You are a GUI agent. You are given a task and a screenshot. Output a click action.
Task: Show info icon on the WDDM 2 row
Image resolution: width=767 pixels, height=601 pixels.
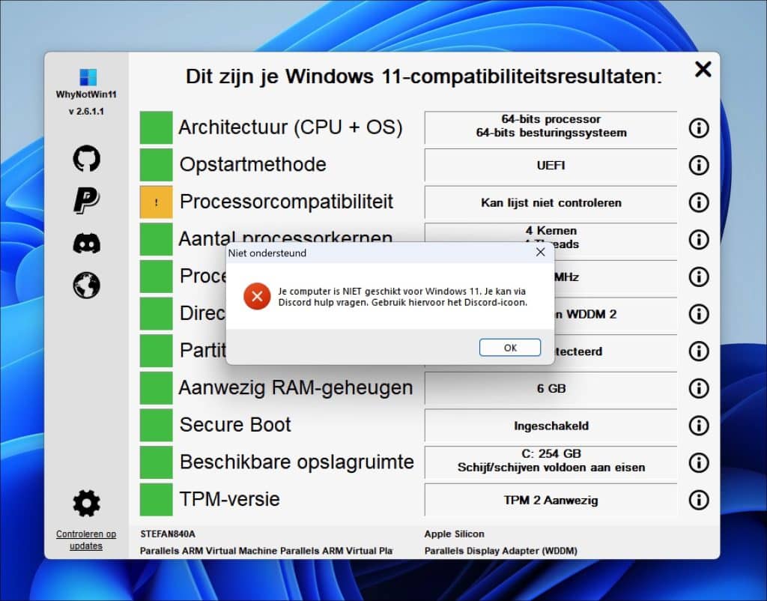click(699, 314)
